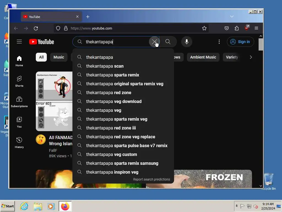Bookmark this page with star icon
The width and height of the screenshot is (282, 212).
click(204, 28)
